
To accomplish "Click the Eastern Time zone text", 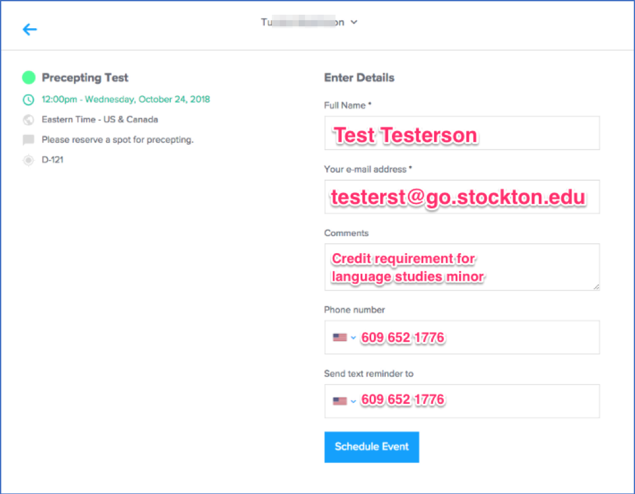I will [99, 120].
